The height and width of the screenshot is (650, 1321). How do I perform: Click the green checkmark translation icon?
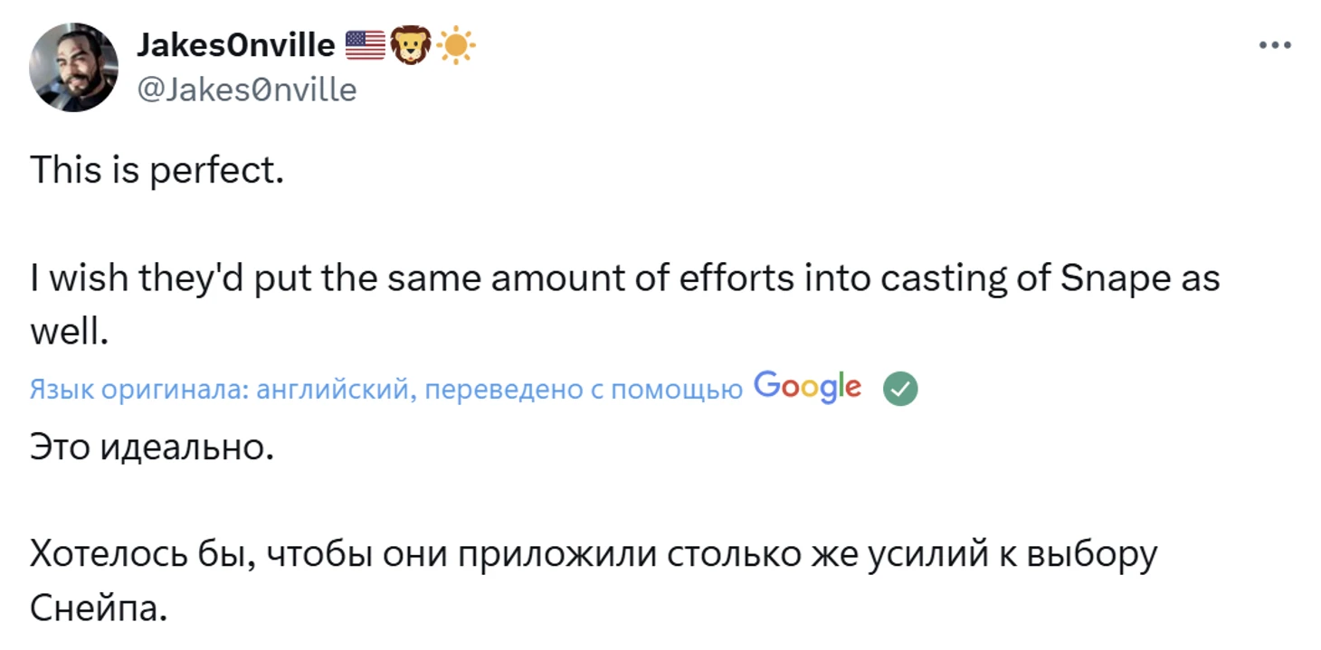coord(900,389)
